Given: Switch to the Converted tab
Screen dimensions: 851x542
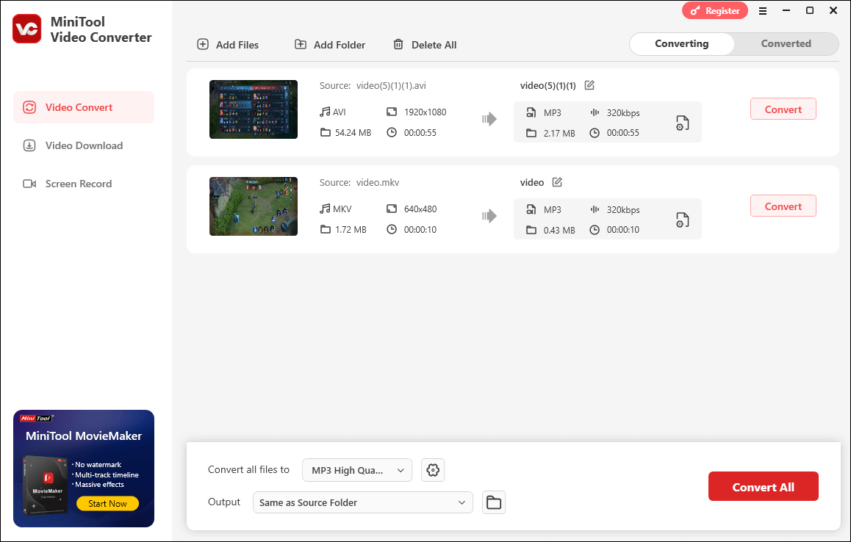Looking at the screenshot, I should 786,43.
